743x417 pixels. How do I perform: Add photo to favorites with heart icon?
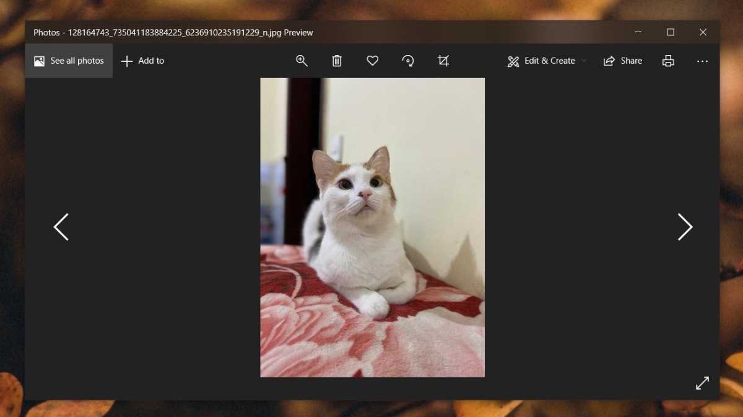pyautogui.click(x=372, y=61)
